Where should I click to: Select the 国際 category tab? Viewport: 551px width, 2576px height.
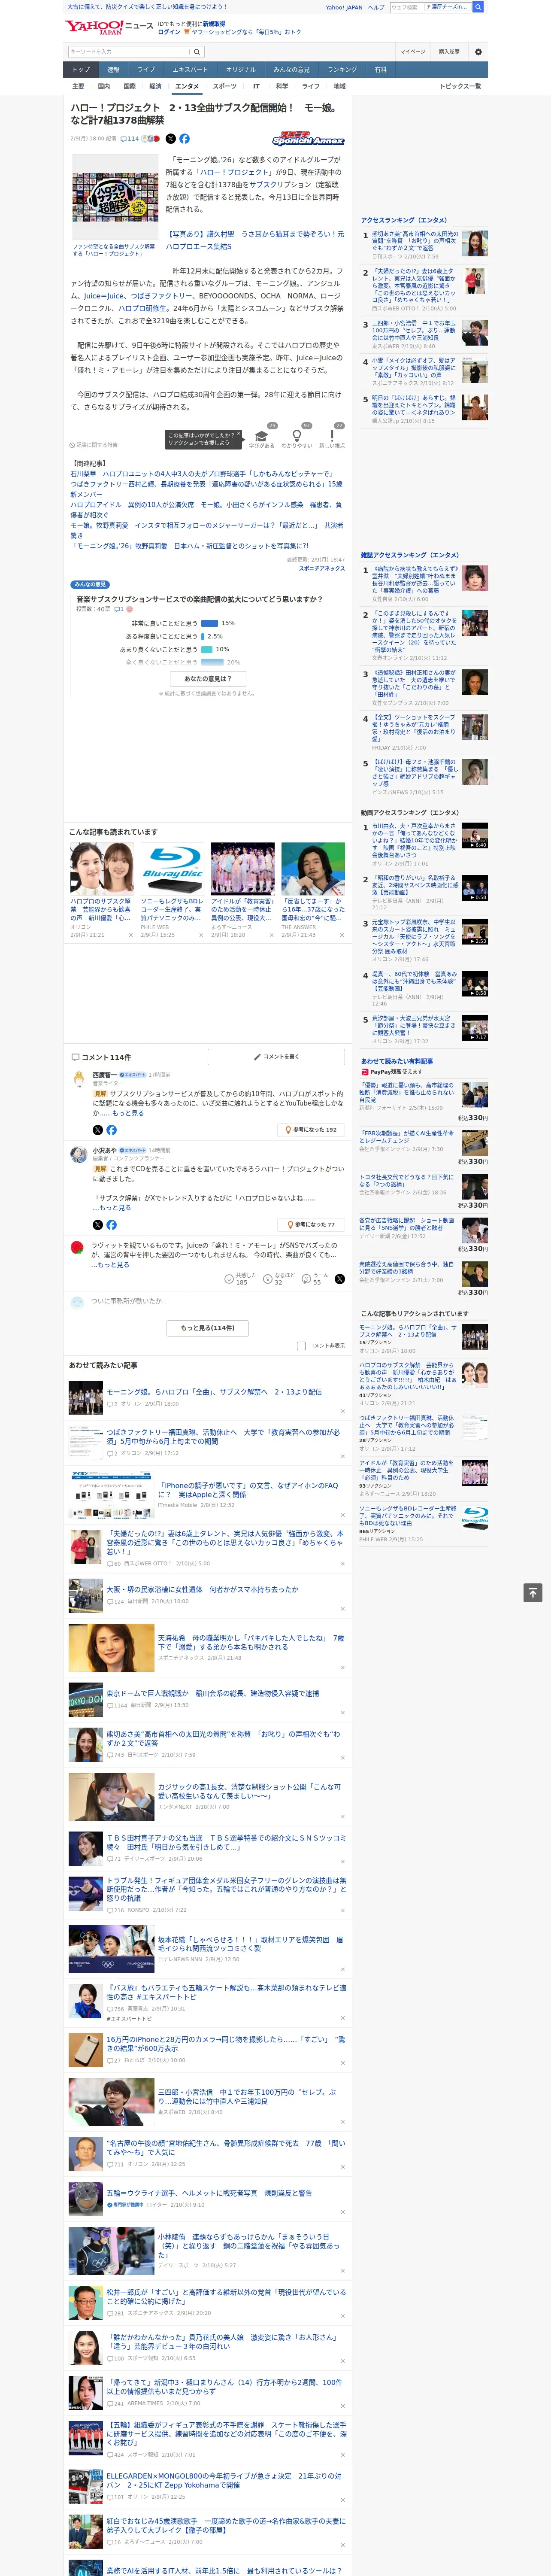point(129,86)
